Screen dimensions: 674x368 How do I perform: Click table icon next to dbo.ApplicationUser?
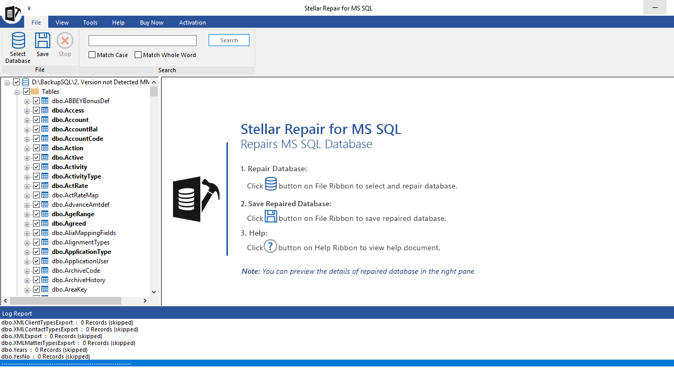(x=45, y=261)
